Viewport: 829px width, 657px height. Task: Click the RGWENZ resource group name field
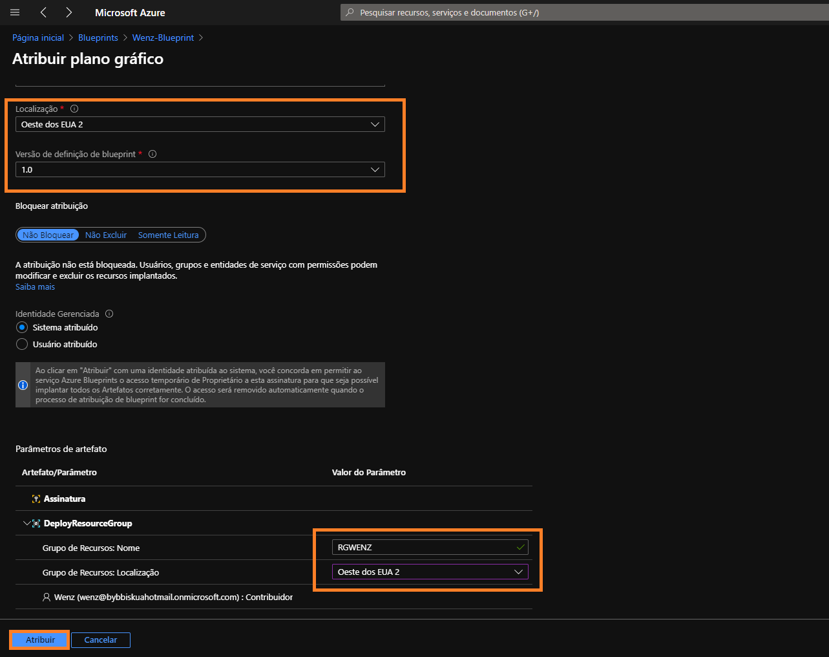(430, 547)
